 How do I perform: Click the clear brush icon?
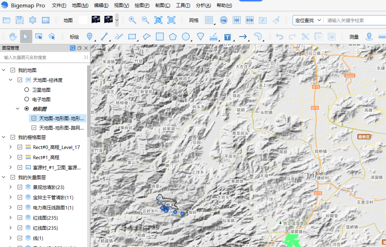click(x=276, y=20)
